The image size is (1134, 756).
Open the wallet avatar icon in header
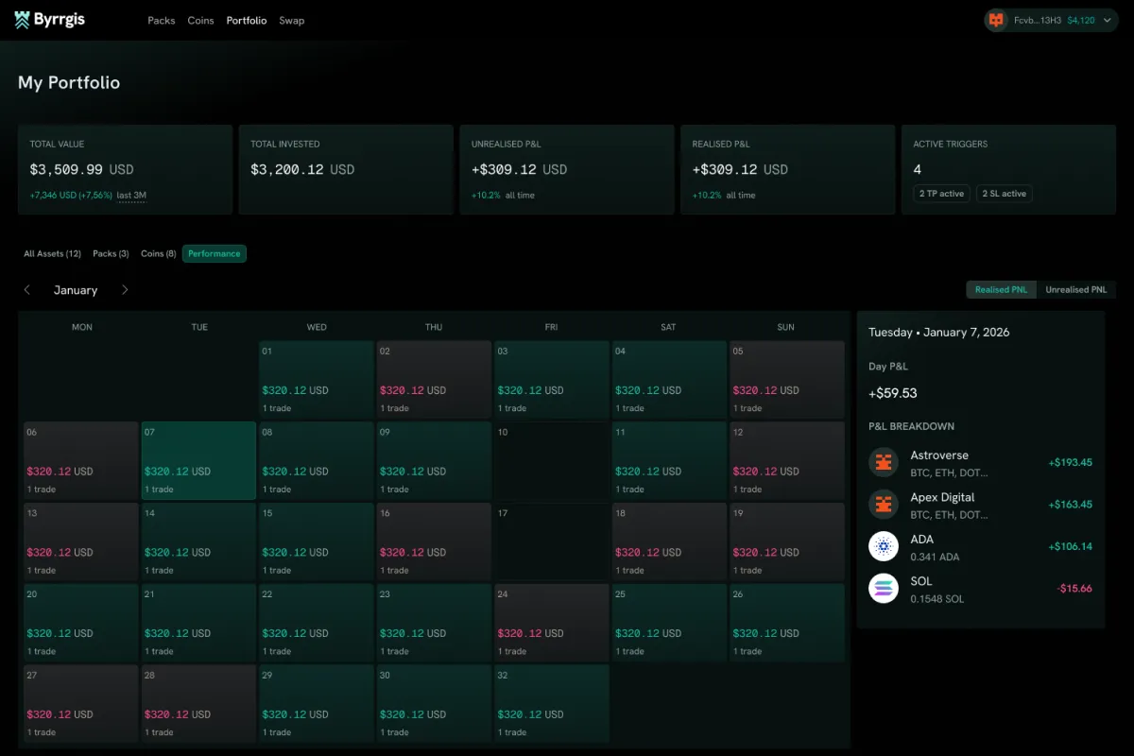click(x=996, y=20)
